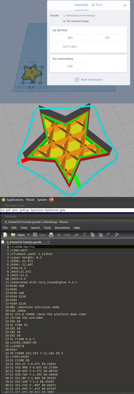Click the ';LAYER_COUNT:49' line
134x394 pixels.
[23, 343]
